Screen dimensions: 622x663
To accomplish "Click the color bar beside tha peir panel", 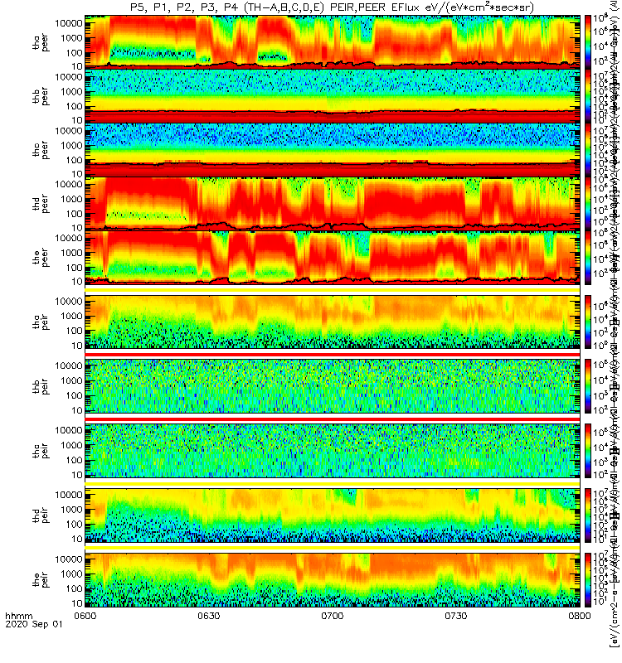I will (x=588, y=322).
